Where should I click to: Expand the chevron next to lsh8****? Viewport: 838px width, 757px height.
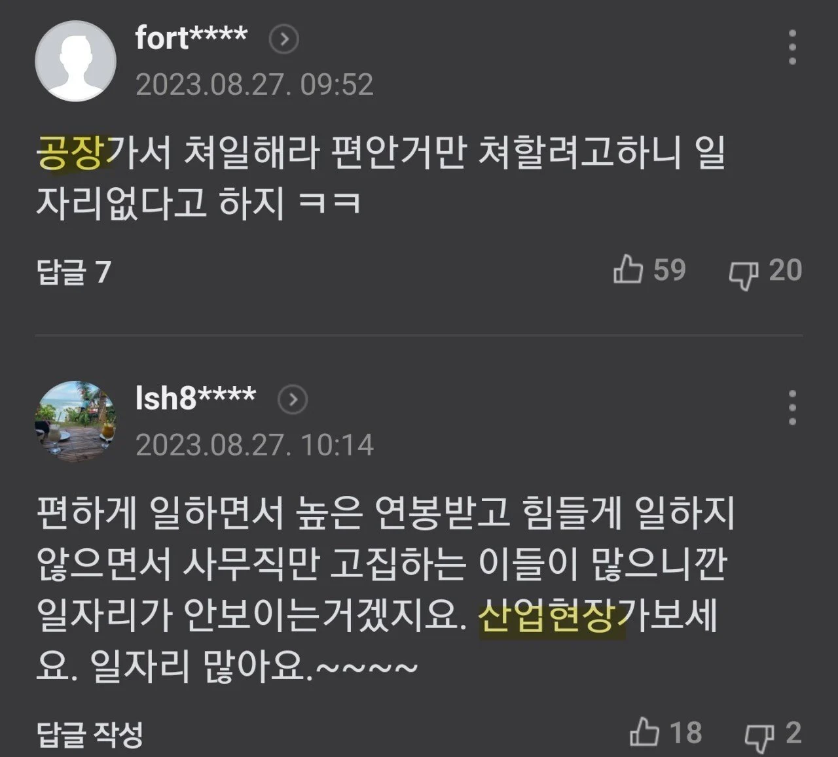coord(293,399)
